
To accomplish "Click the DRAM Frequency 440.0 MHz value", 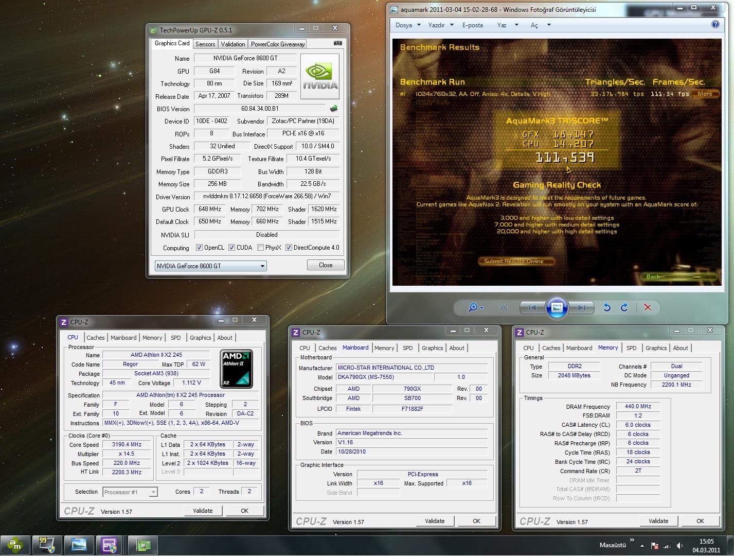I will [x=638, y=407].
